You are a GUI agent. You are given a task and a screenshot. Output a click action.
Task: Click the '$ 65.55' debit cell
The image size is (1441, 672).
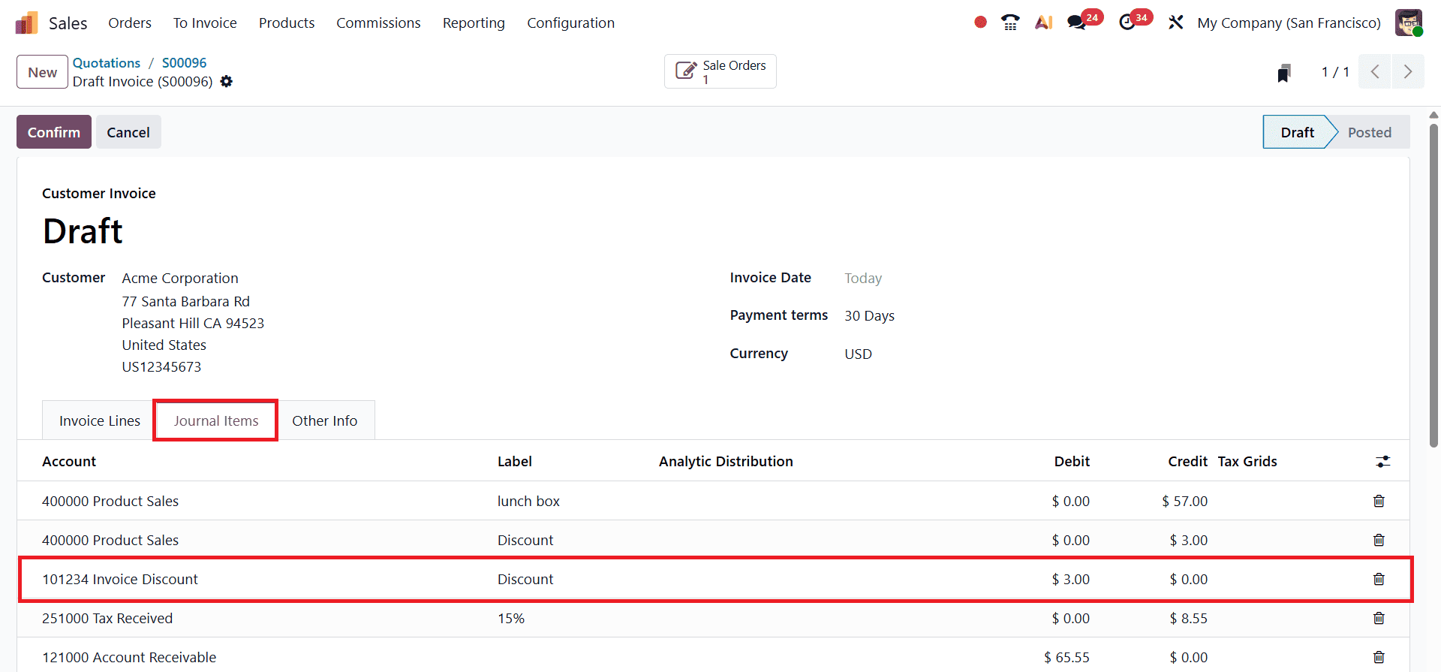[x=1066, y=657]
